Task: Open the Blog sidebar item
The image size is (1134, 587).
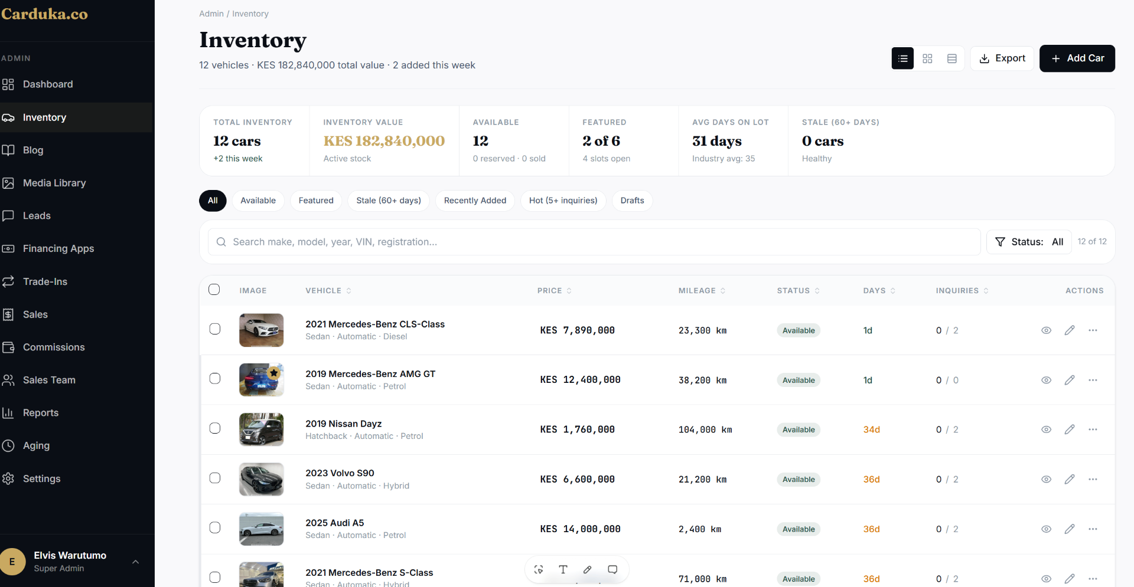Action: point(76,150)
